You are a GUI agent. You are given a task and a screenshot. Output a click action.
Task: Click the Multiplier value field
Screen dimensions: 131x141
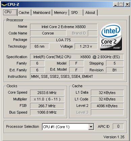tap(47, 99)
